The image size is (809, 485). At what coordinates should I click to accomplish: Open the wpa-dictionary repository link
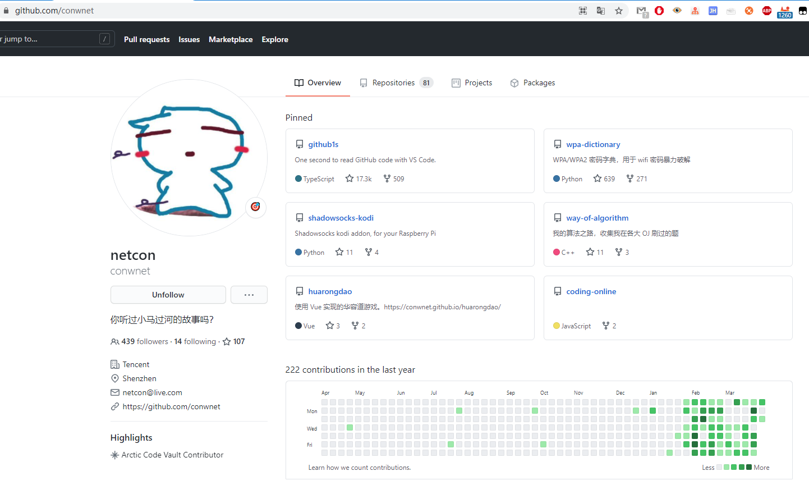click(x=593, y=144)
